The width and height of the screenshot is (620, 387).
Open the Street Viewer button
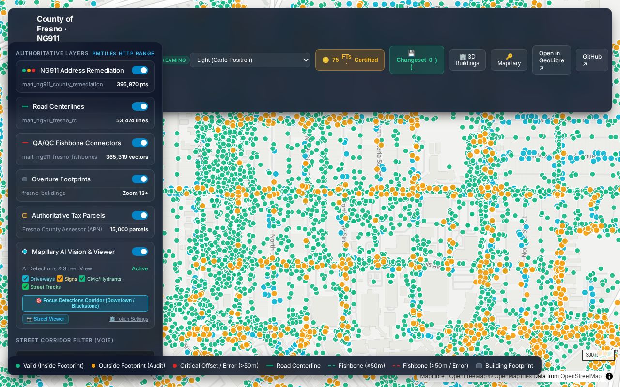[x=46, y=319]
